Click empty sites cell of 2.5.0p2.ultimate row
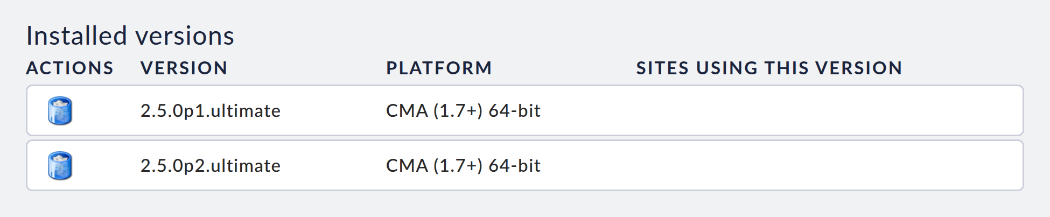This screenshot has width=1050, height=217. 808,166
